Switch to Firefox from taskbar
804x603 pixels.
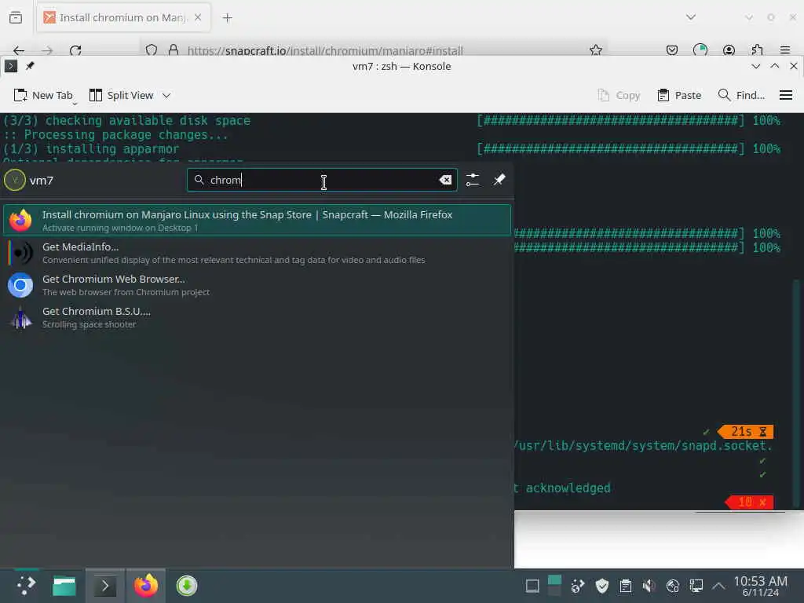coord(146,586)
